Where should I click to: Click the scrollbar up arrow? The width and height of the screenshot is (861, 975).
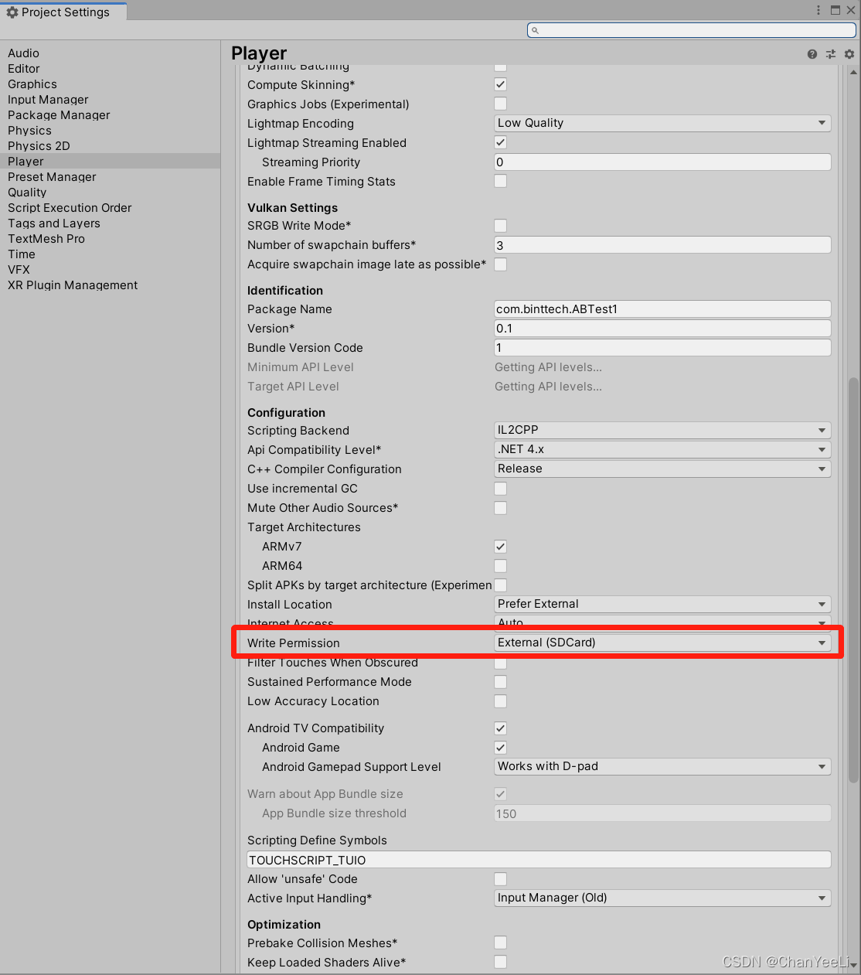click(853, 72)
